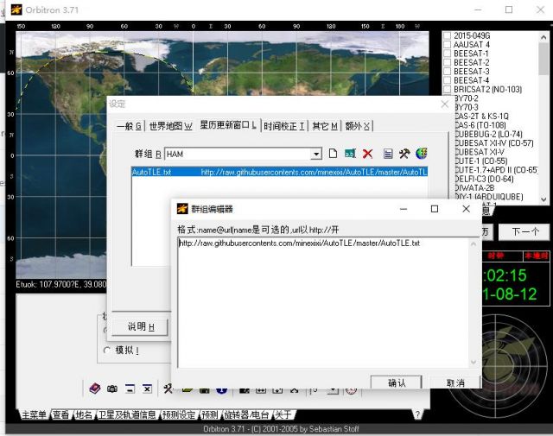Open the 地名 bottom tab

(x=85, y=415)
